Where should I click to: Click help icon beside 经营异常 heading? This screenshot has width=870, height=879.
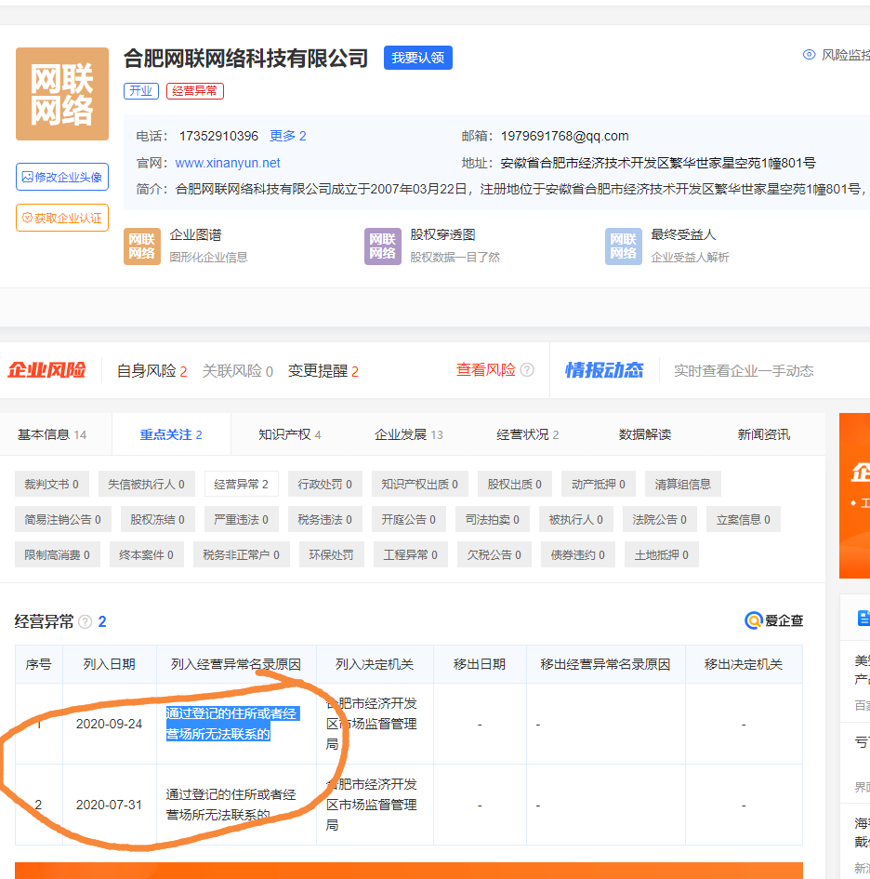point(86,621)
